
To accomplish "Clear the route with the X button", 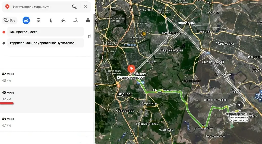I will [x=85, y=7].
